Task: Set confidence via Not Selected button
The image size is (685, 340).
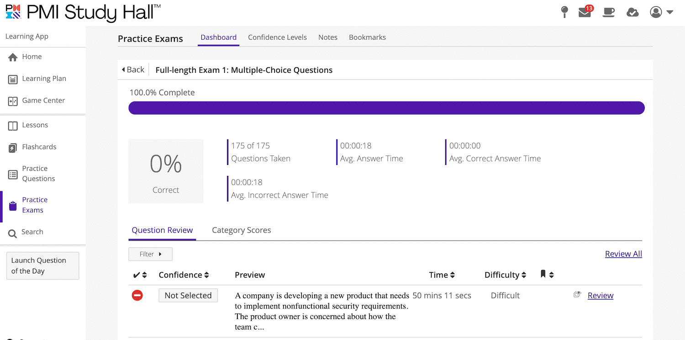Action: tap(188, 295)
